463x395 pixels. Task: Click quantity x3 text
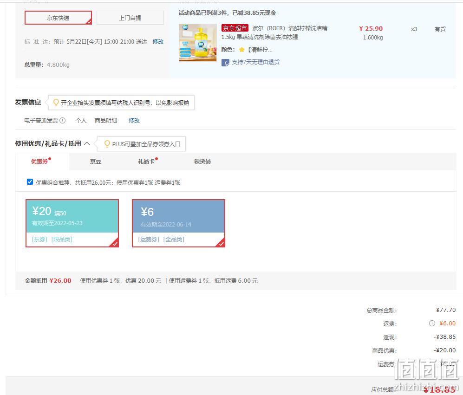(414, 29)
